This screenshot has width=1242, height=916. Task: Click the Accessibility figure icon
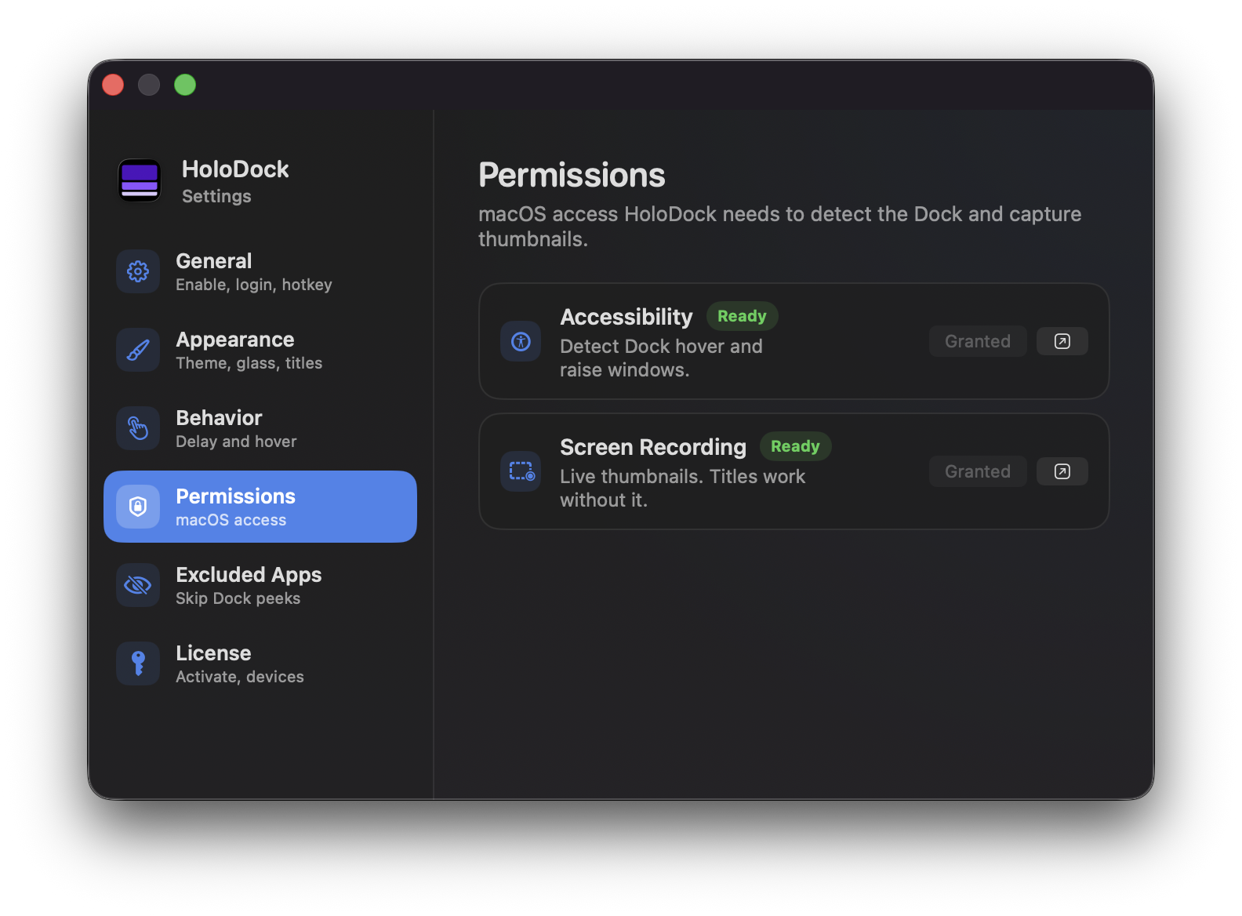click(521, 341)
